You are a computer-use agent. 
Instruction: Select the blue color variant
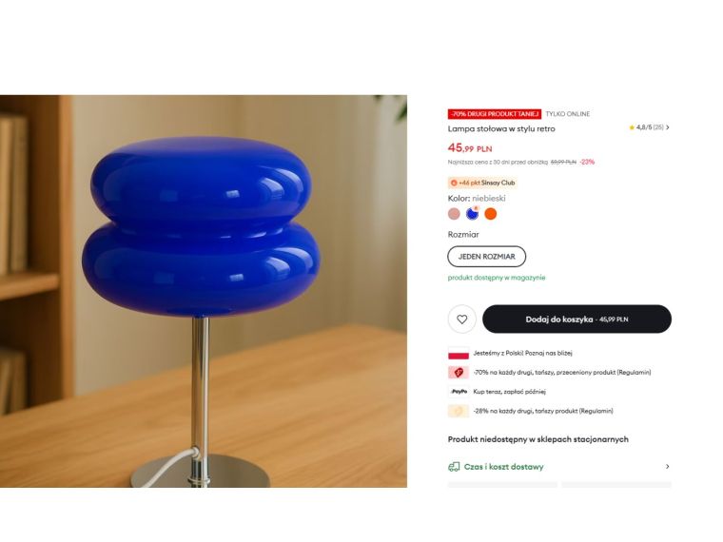pos(472,214)
